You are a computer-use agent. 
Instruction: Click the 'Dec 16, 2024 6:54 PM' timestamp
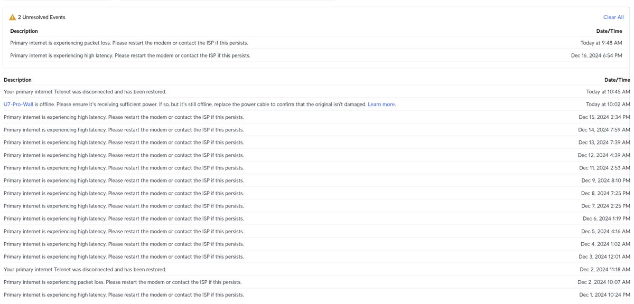pos(596,55)
